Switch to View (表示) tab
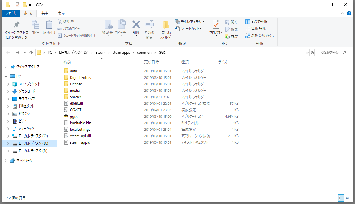The height and width of the screenshot is (204, 355). coord(61,13)
